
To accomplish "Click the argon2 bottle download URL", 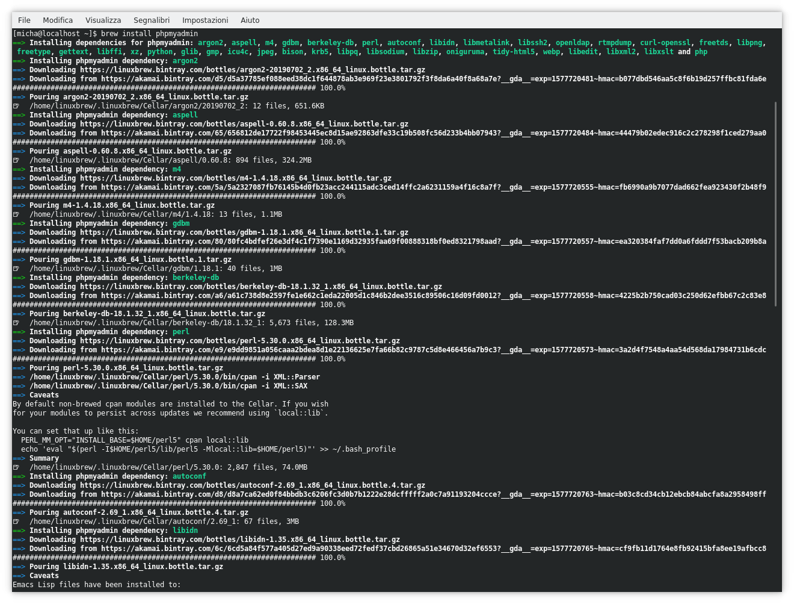I will [x=253, y=70].
